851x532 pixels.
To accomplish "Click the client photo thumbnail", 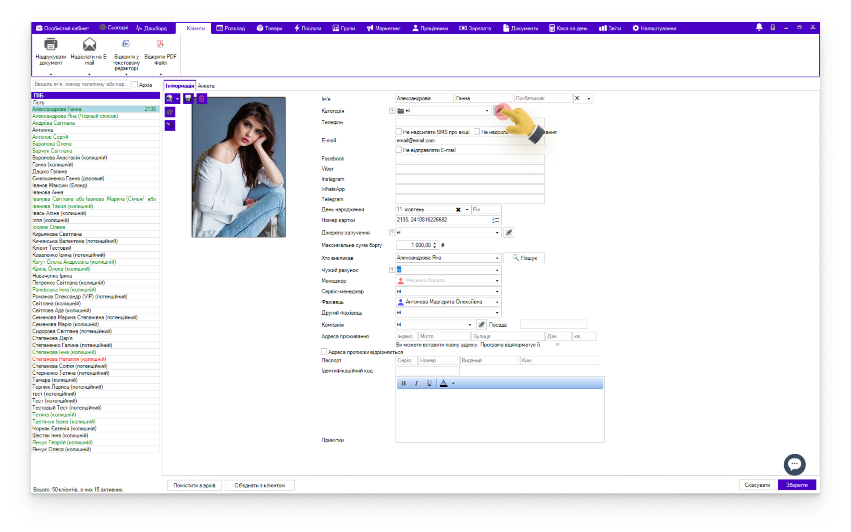I will point(238,167).
